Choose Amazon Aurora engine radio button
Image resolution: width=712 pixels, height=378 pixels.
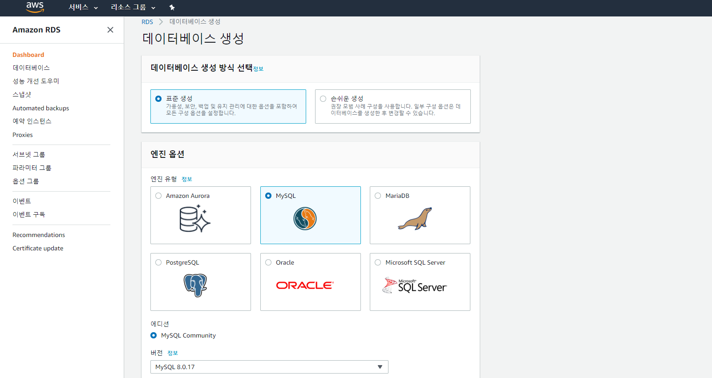158,196
